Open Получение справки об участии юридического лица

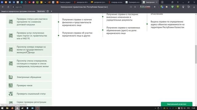coord(77,34)
